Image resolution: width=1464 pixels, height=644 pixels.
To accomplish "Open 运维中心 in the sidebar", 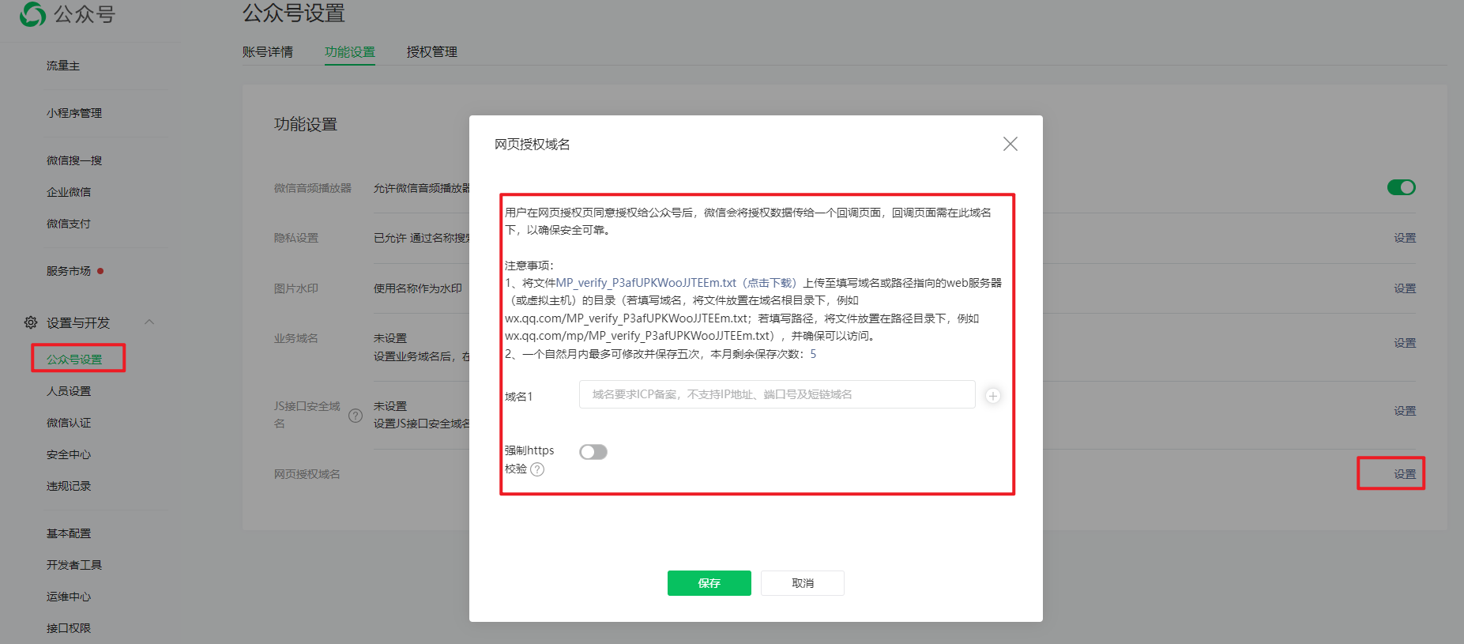I will click(69, 597).
